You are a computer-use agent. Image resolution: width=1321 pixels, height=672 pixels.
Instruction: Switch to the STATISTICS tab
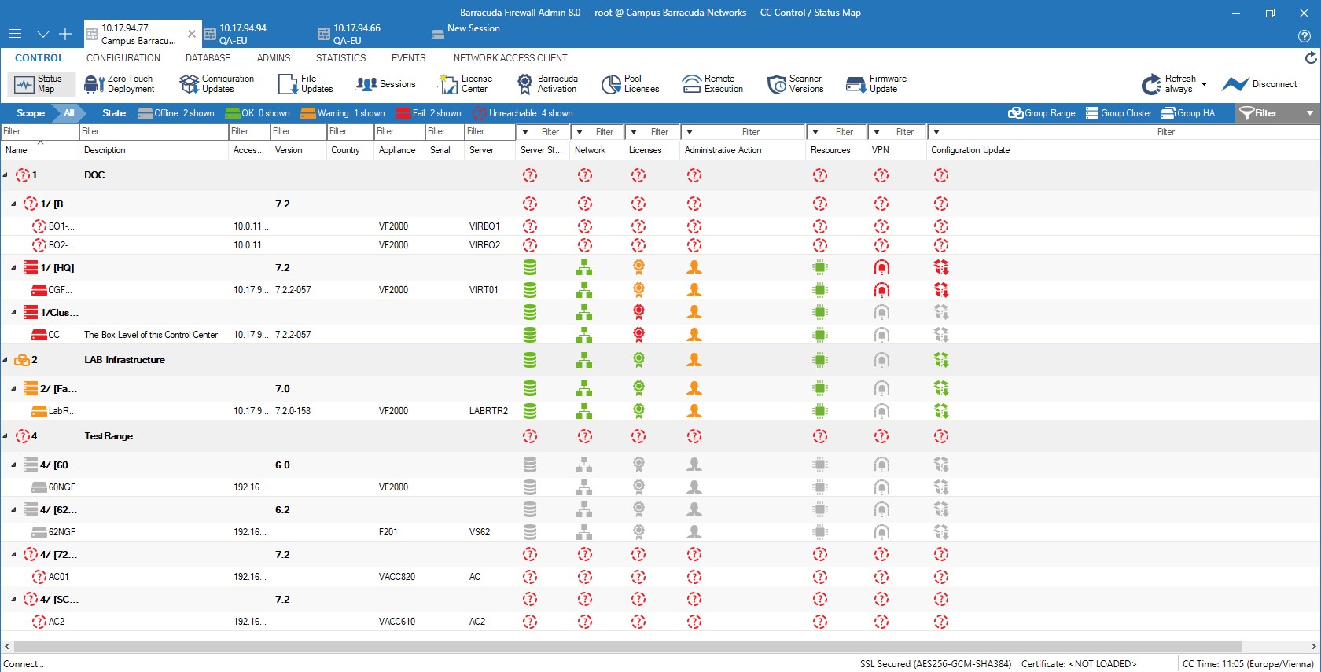tap(340, 58)
